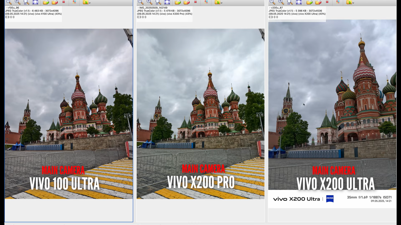Move v100u_96 to a folder (red arrow)
The image size is (401, 225).
click(x=55, y=2)
